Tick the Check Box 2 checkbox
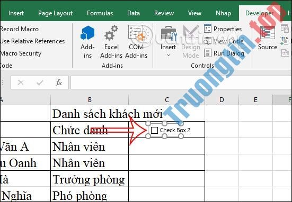The height and width of the screenshot is (202, 292). click(x=154, y=130)
